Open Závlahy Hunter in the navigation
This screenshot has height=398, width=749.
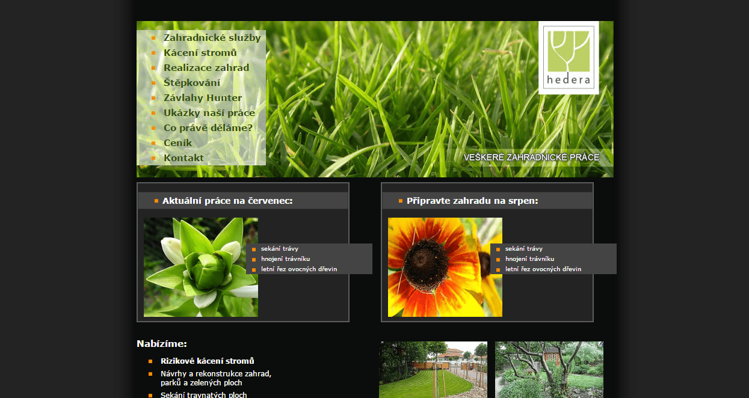pos(203,98)
